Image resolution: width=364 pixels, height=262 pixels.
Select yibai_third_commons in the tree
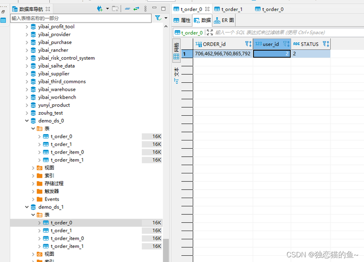pyautogui.click(x=62, y=82)
